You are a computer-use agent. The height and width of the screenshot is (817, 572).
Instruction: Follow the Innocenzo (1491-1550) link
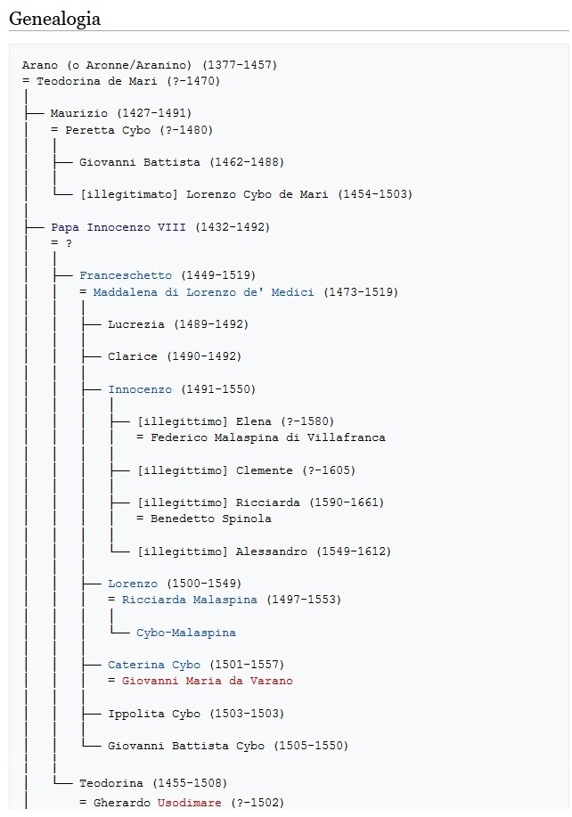pyautogui.click(x=140, y=389)
